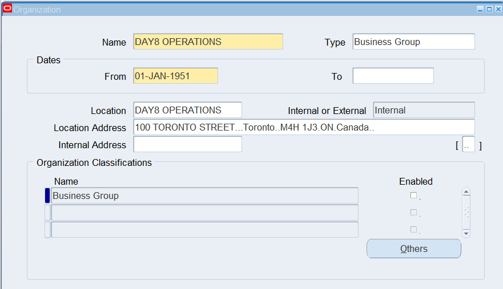Maximize the Organization window

click(x=489, y=9)
